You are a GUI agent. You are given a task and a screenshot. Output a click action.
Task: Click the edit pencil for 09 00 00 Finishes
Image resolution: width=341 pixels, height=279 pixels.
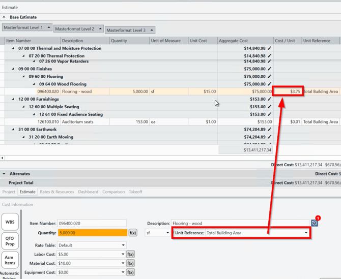pyautogui.click(x=270, y=69)
